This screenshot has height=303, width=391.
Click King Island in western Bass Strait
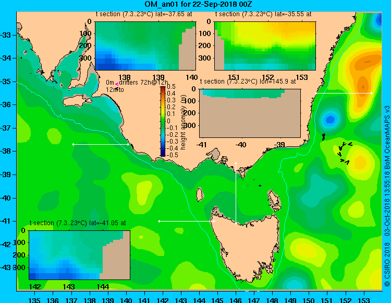199,194
